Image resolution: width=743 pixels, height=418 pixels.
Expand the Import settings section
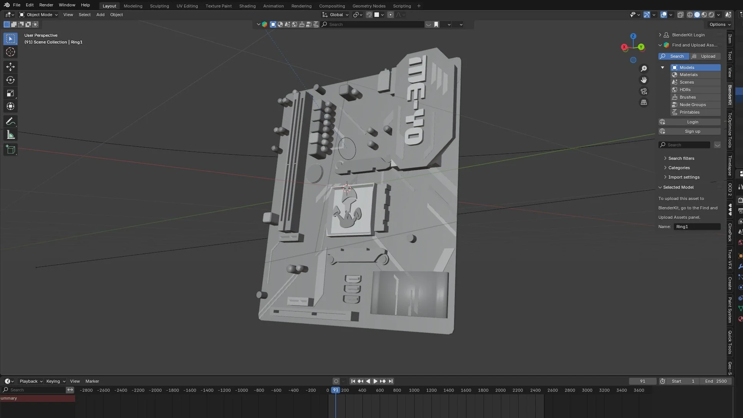coord(683,177)
